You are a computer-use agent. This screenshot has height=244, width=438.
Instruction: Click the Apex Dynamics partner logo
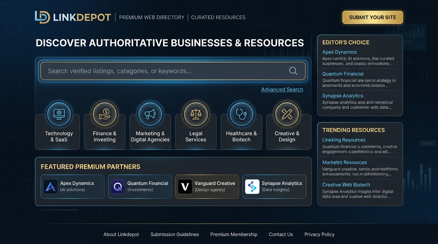point(50,186)
